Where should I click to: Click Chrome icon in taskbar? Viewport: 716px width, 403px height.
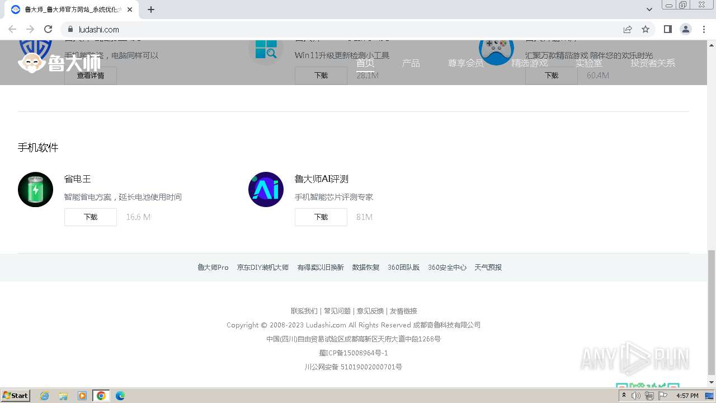pos(101,396)
